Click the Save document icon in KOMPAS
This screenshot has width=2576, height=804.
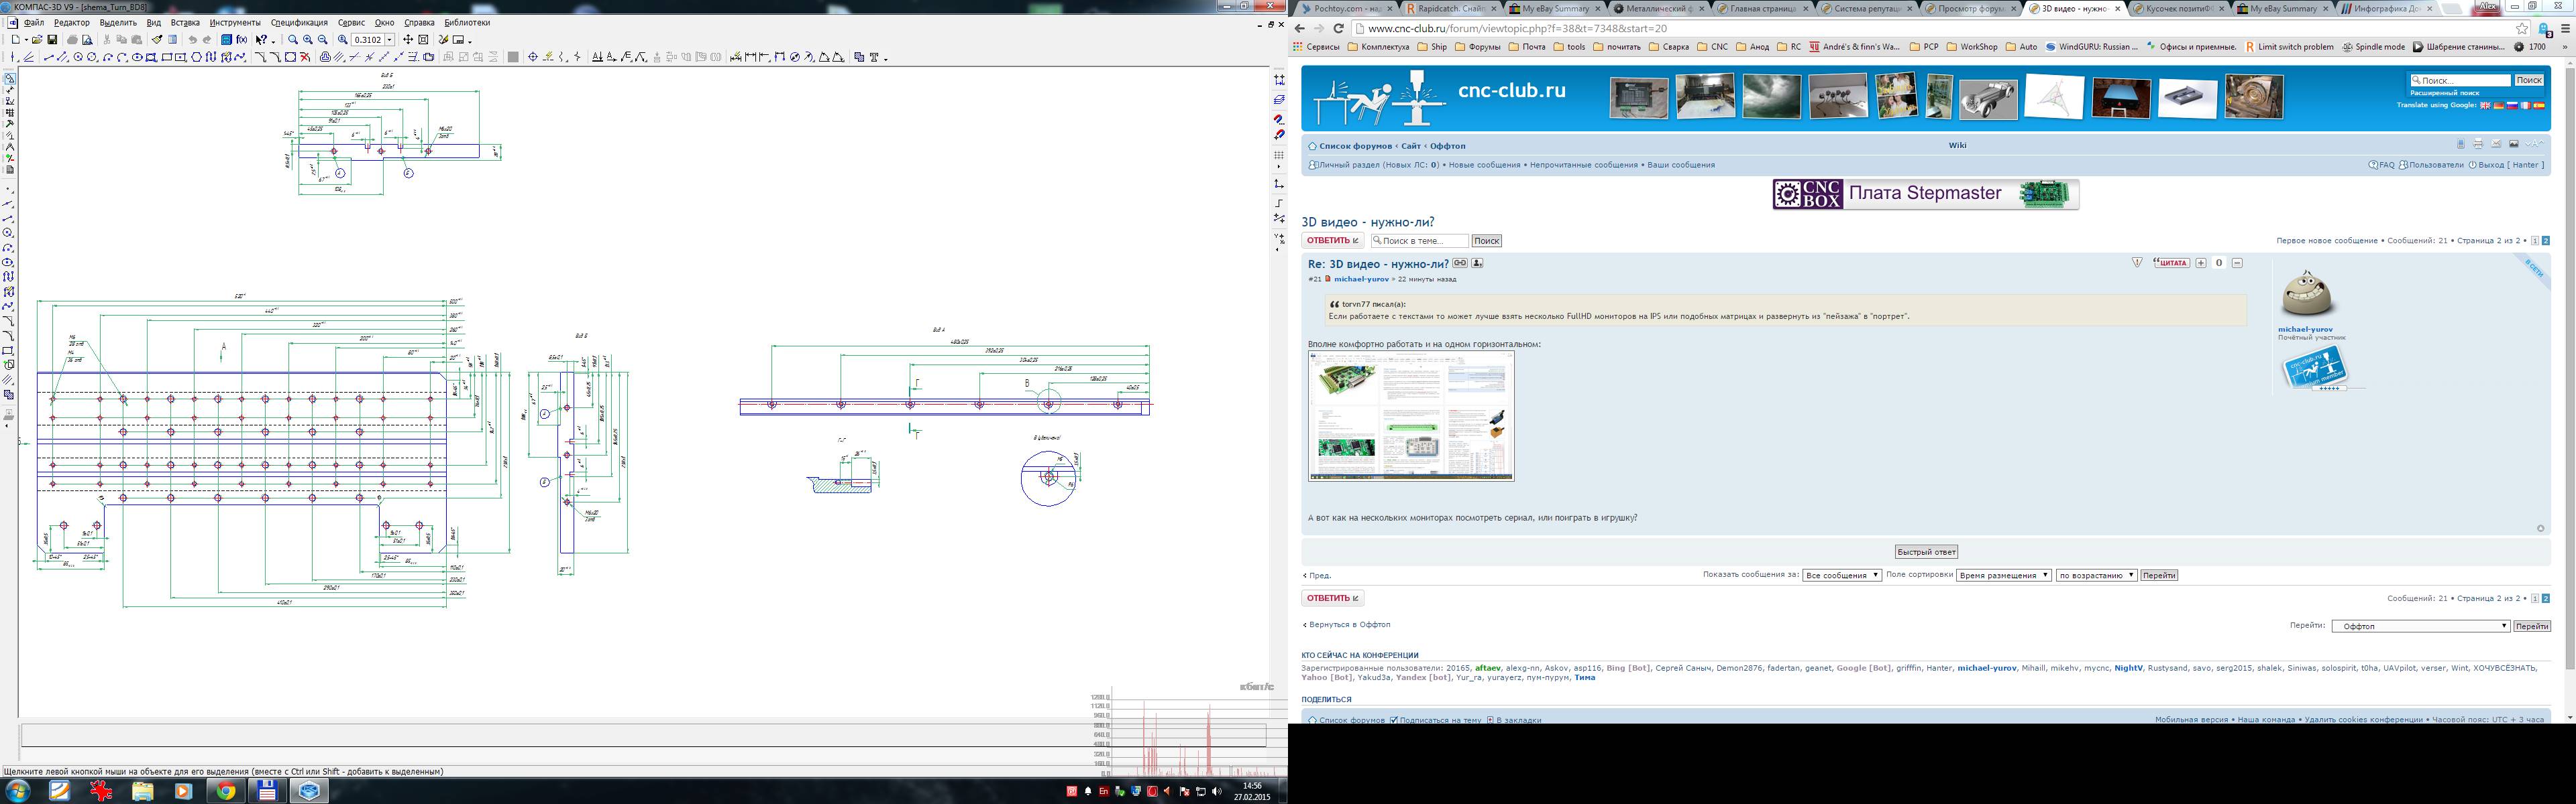(x=52, y=40)
